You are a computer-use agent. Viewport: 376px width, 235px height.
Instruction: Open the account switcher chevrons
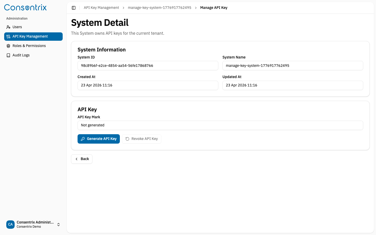(x=58, y=225)
